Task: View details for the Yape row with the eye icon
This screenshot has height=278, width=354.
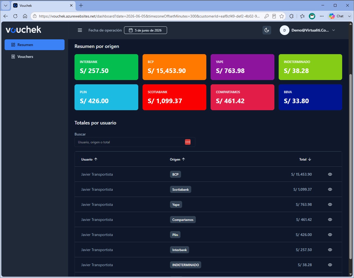Action: tap(330, 204)
